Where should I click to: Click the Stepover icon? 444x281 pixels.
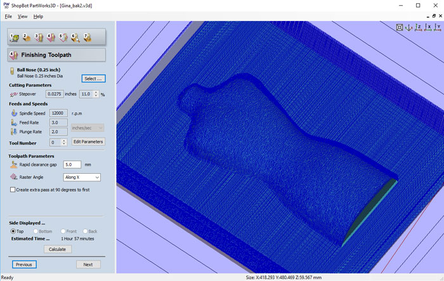coord(13,94)
